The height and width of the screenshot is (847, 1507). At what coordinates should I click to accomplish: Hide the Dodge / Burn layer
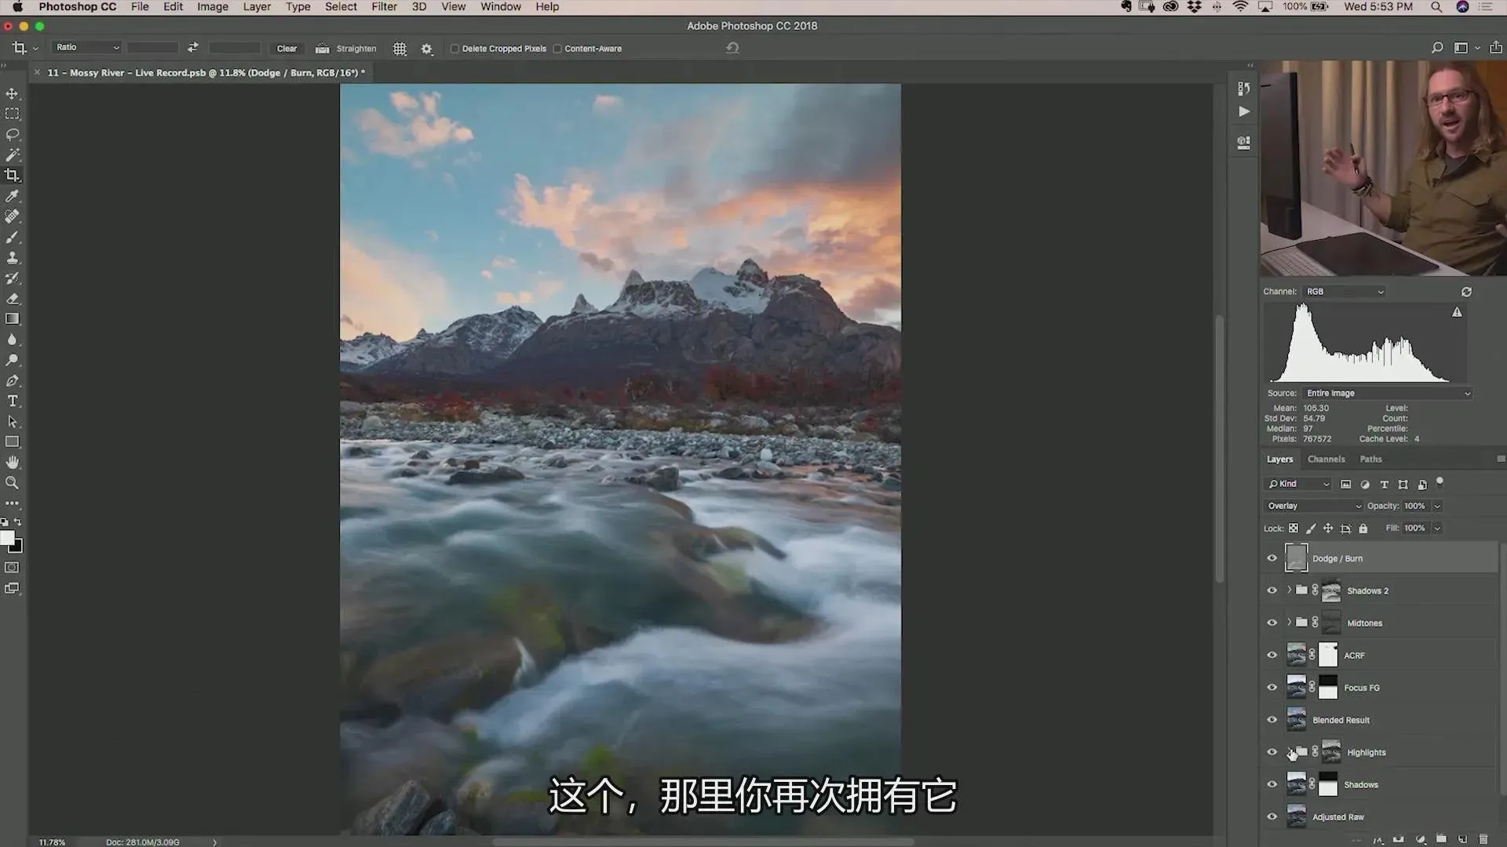1272,558
